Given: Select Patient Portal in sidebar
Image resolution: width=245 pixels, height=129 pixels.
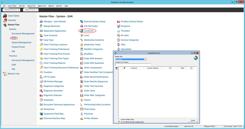Looking at the screenshot, I should (x=18, y=47).
